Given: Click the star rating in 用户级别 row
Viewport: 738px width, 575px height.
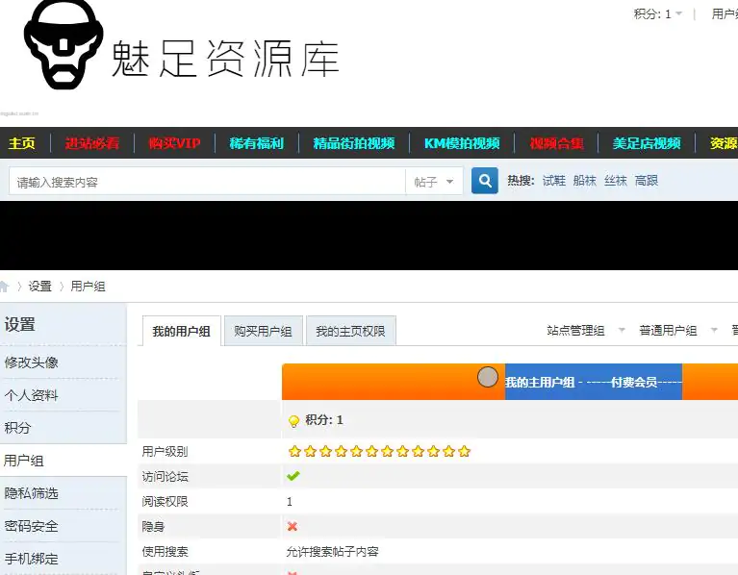Looking at the screenshot, I should pyautogui.click(x=379, y=451).
